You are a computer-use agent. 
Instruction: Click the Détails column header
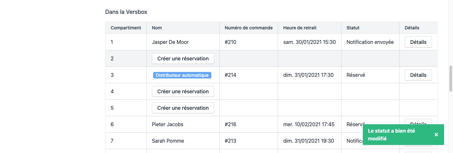(412, 28)
